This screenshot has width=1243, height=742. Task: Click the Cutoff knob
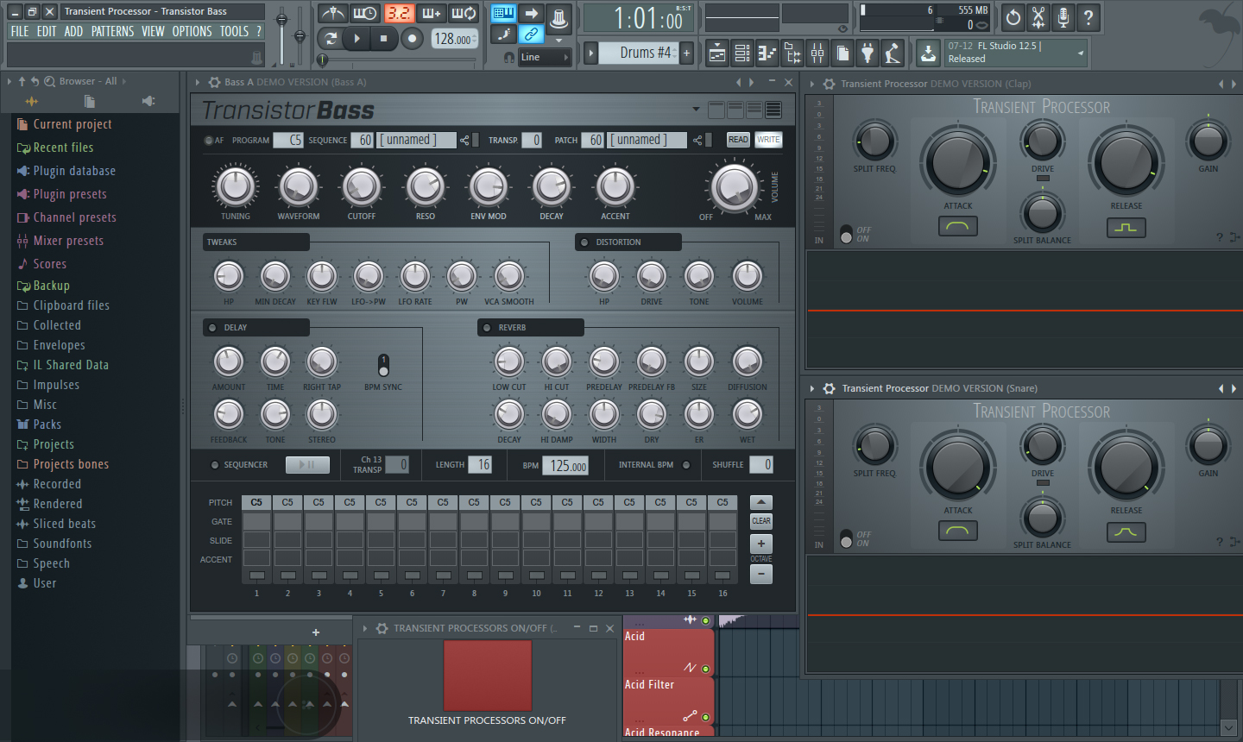[362, 186]
